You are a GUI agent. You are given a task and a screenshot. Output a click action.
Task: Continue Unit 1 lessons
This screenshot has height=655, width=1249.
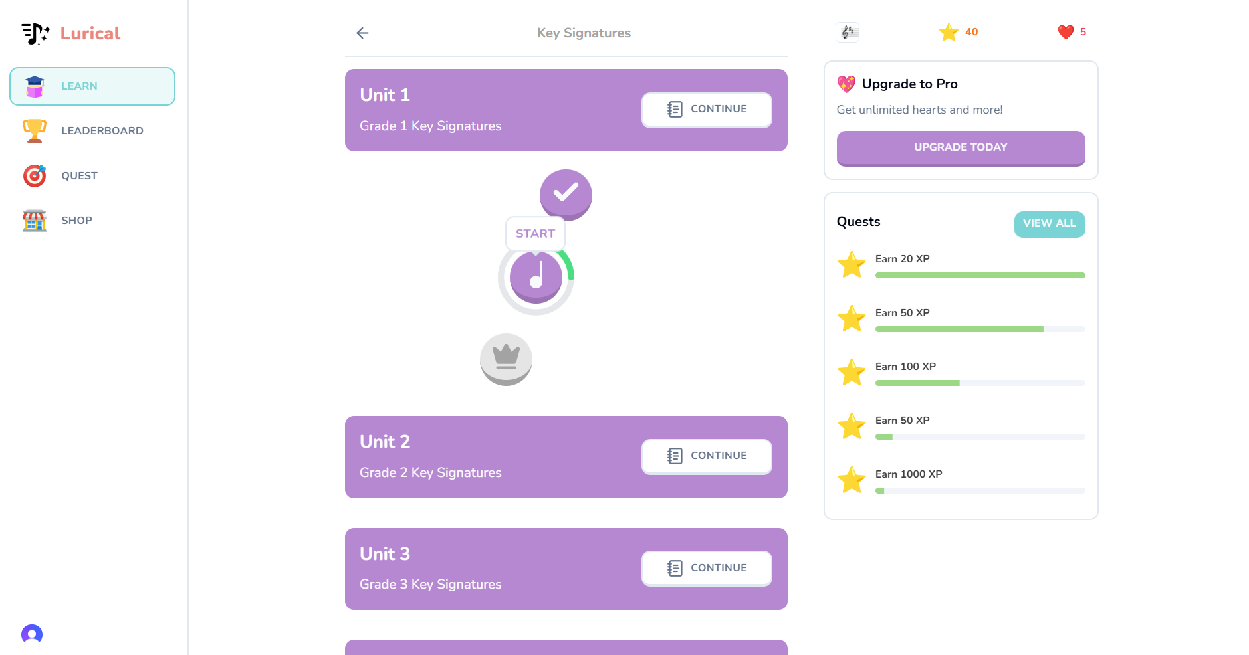pyautogui.click(x=706, y=109)
